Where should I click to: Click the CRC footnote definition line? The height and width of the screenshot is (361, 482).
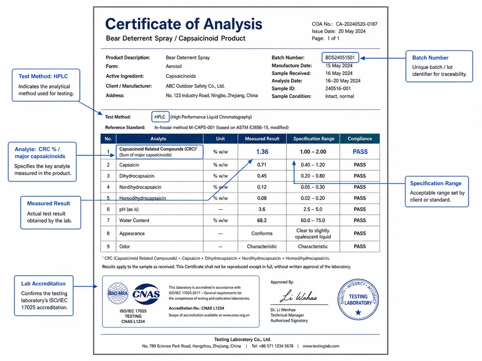pos(216,258)
